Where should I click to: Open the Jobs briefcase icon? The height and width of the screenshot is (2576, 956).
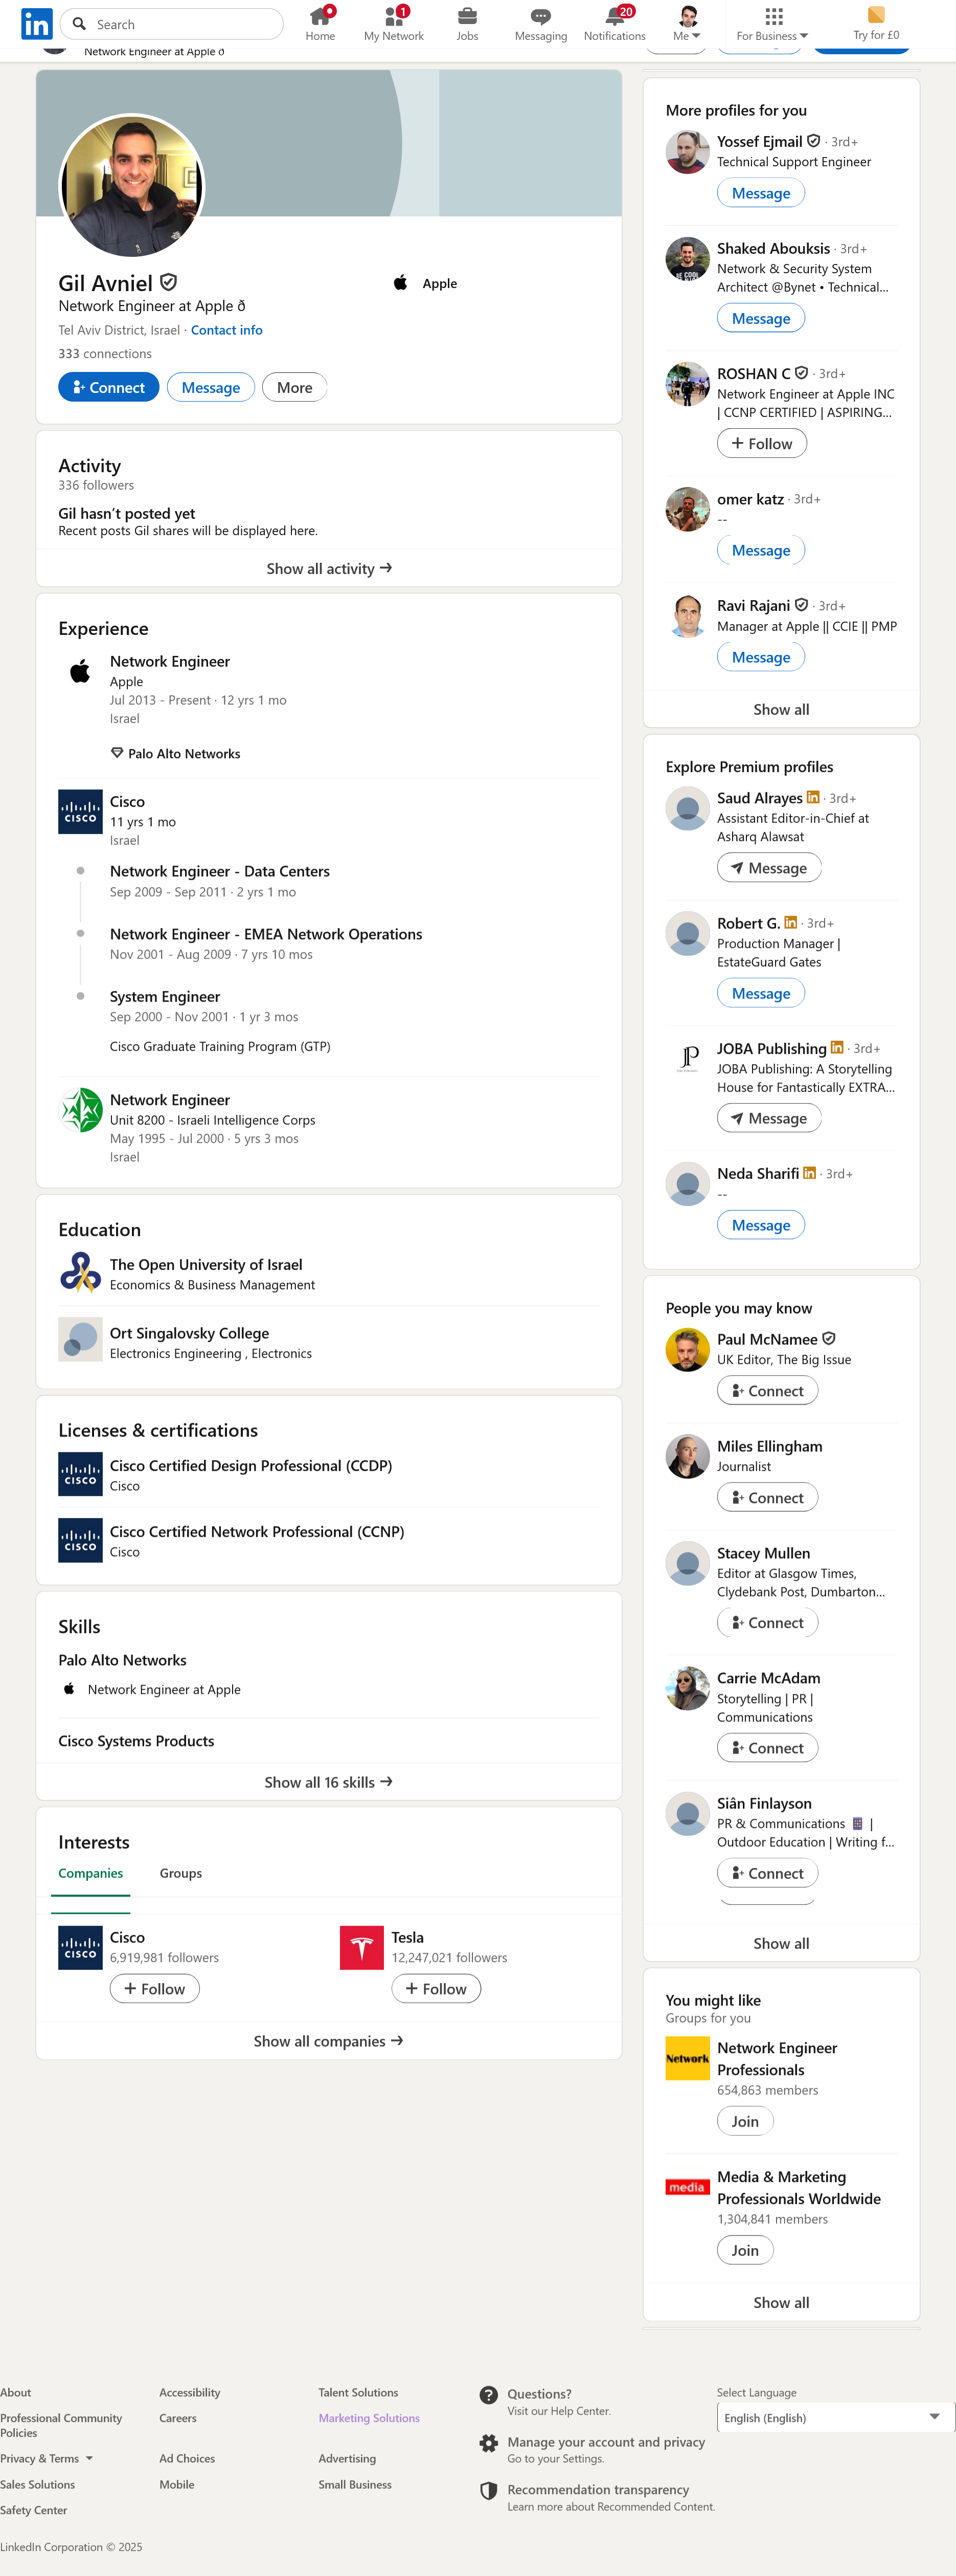467,16
